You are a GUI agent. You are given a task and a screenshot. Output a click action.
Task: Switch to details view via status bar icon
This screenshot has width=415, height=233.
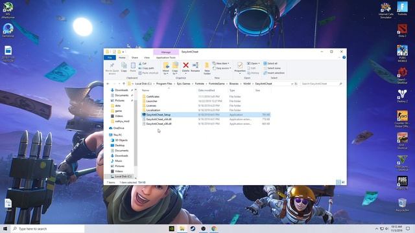pyautogui.click(x=338, y=183)
